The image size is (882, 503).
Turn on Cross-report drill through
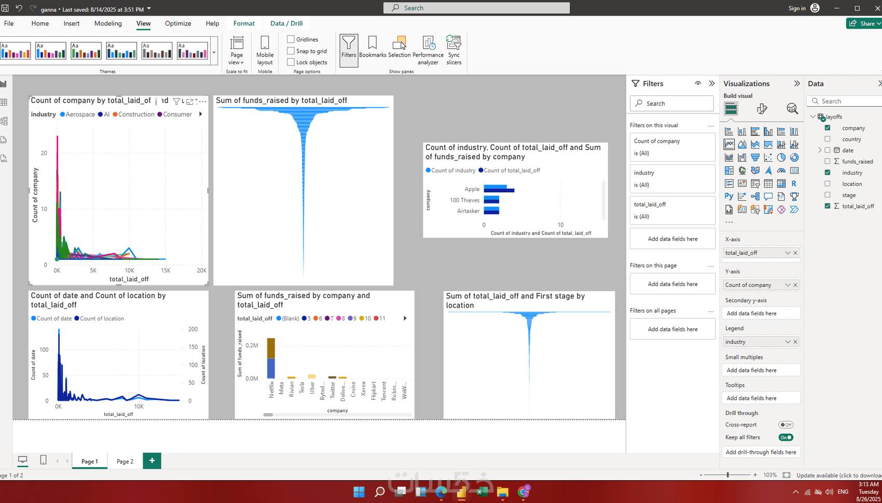tap(786, 425)
